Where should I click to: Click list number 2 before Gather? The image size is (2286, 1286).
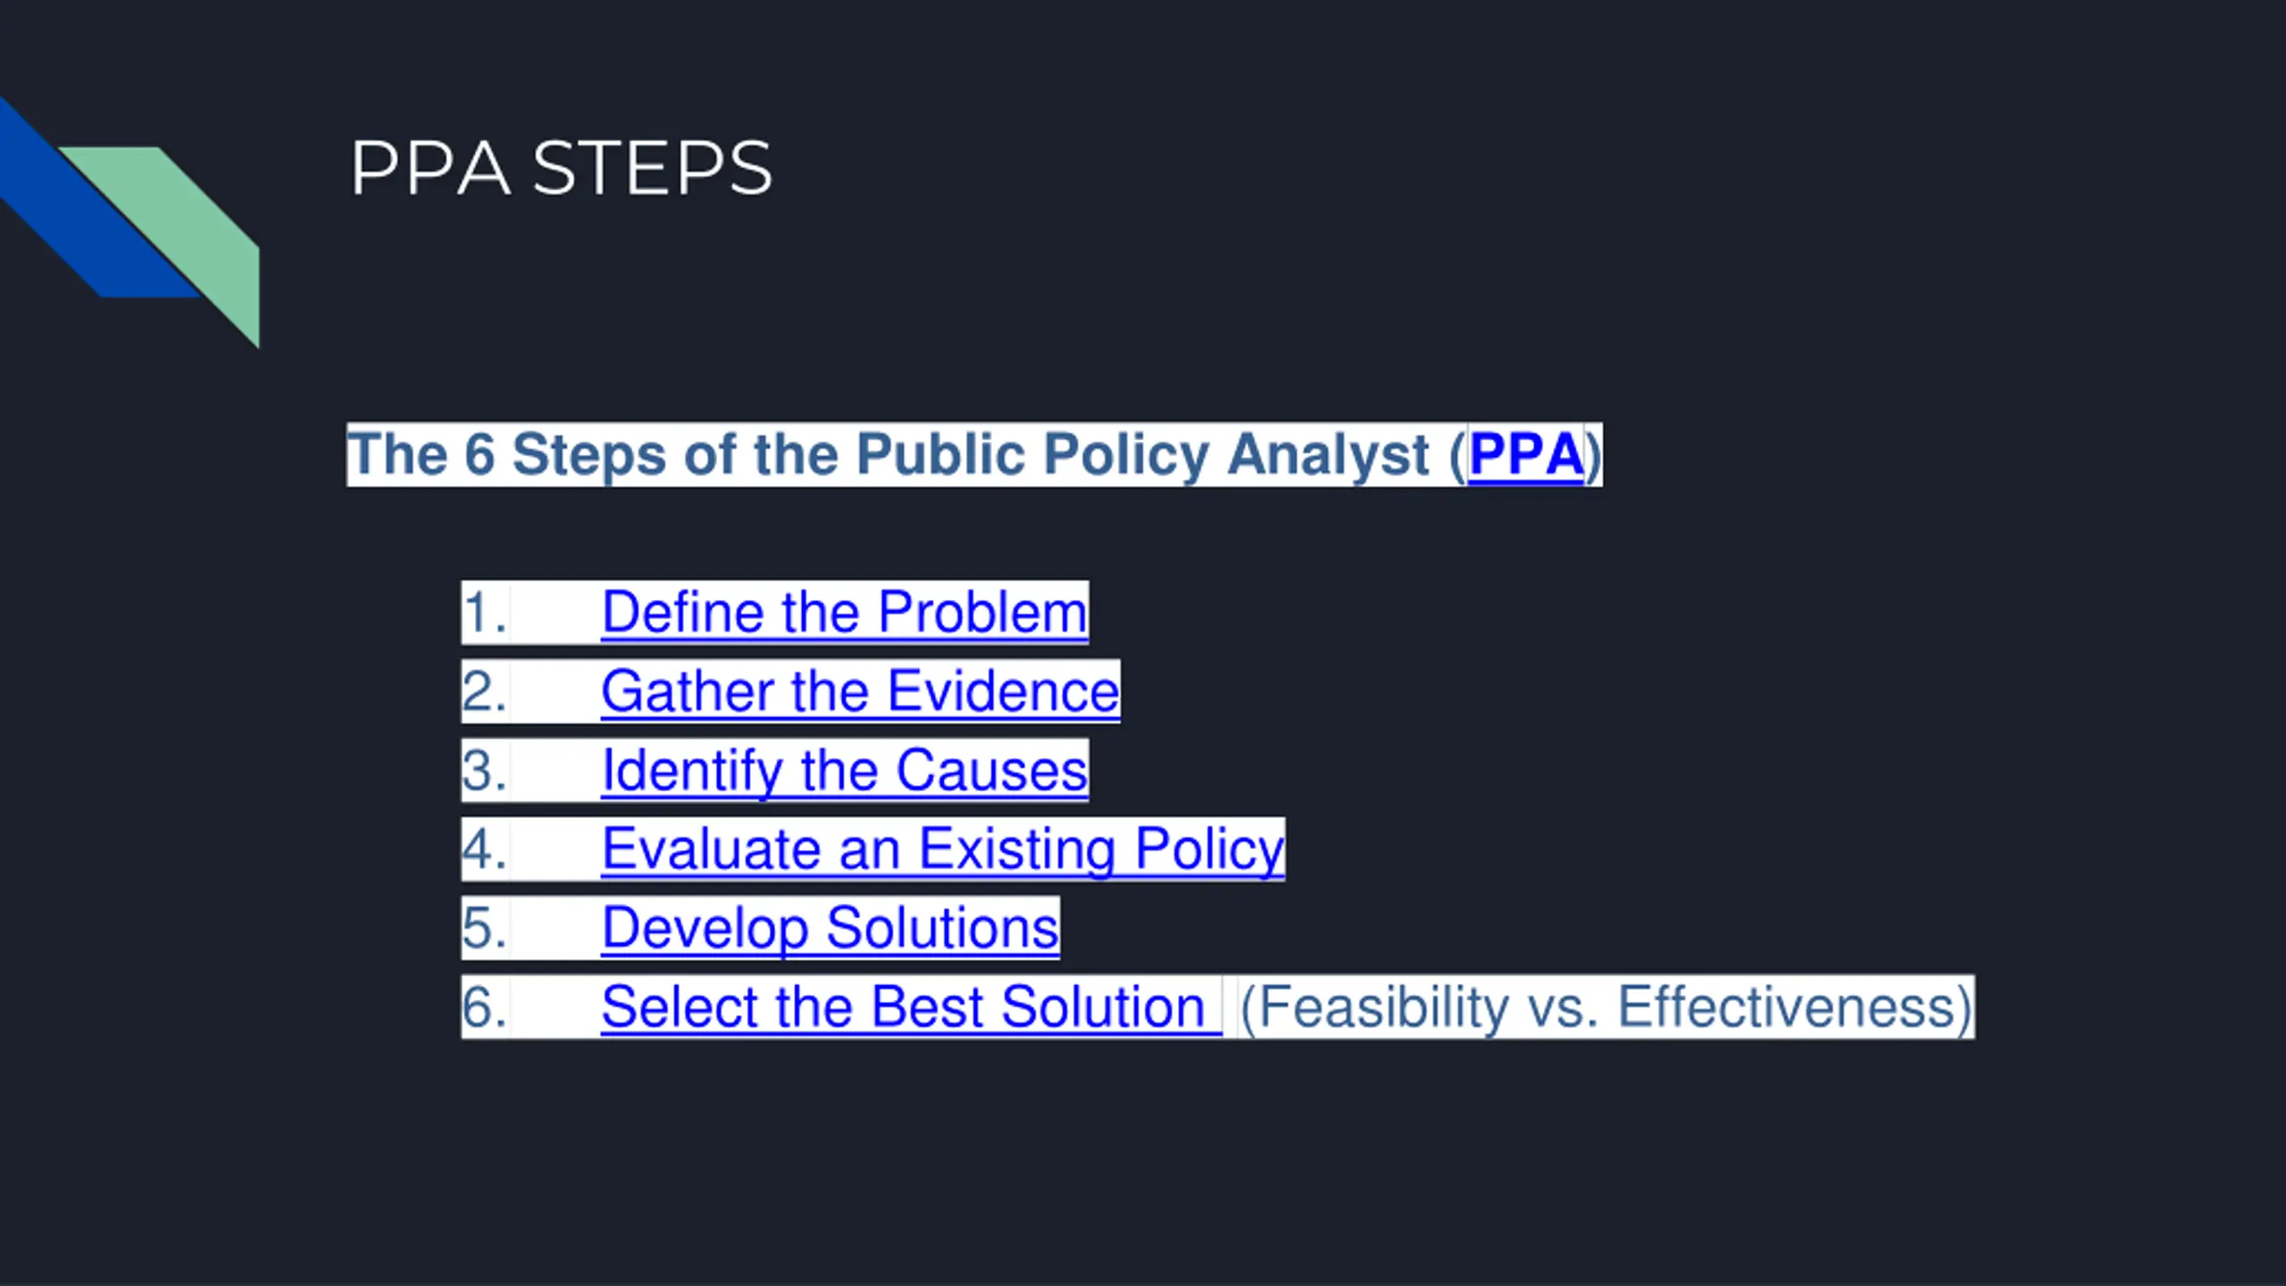coord(485,691)
